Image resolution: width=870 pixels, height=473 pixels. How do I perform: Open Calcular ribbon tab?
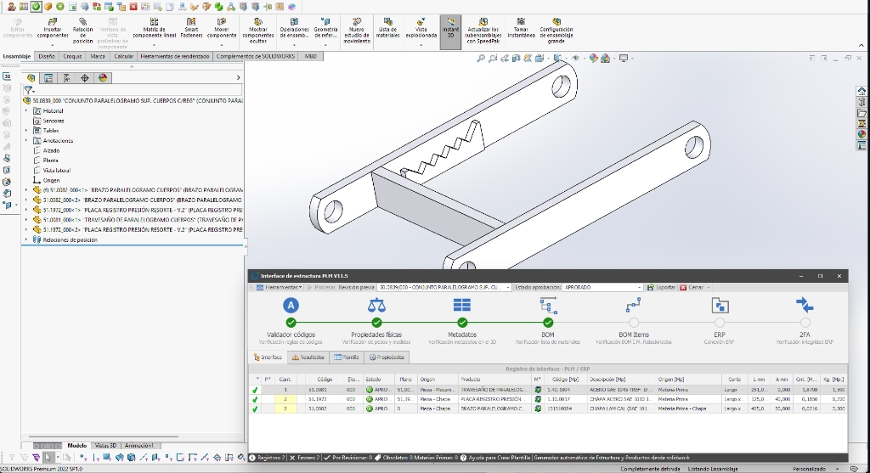coord(123,56)
